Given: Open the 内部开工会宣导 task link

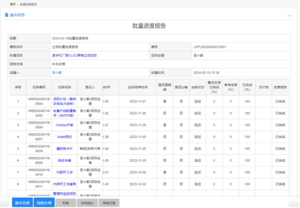Looking at the screenshot, I should point(64,185).
